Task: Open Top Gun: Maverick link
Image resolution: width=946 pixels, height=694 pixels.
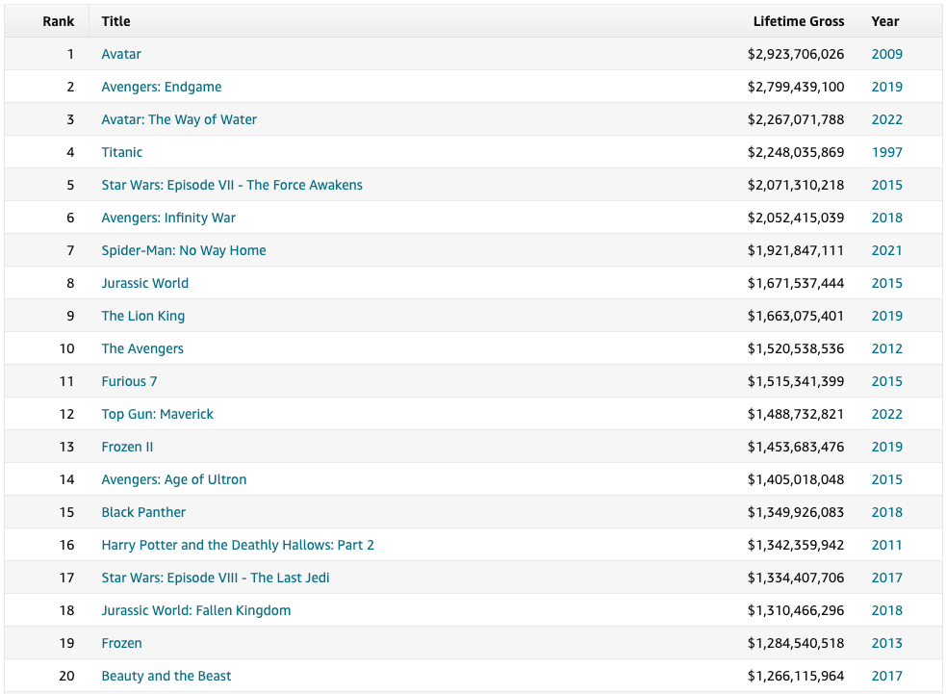Action: coord(157,414)
